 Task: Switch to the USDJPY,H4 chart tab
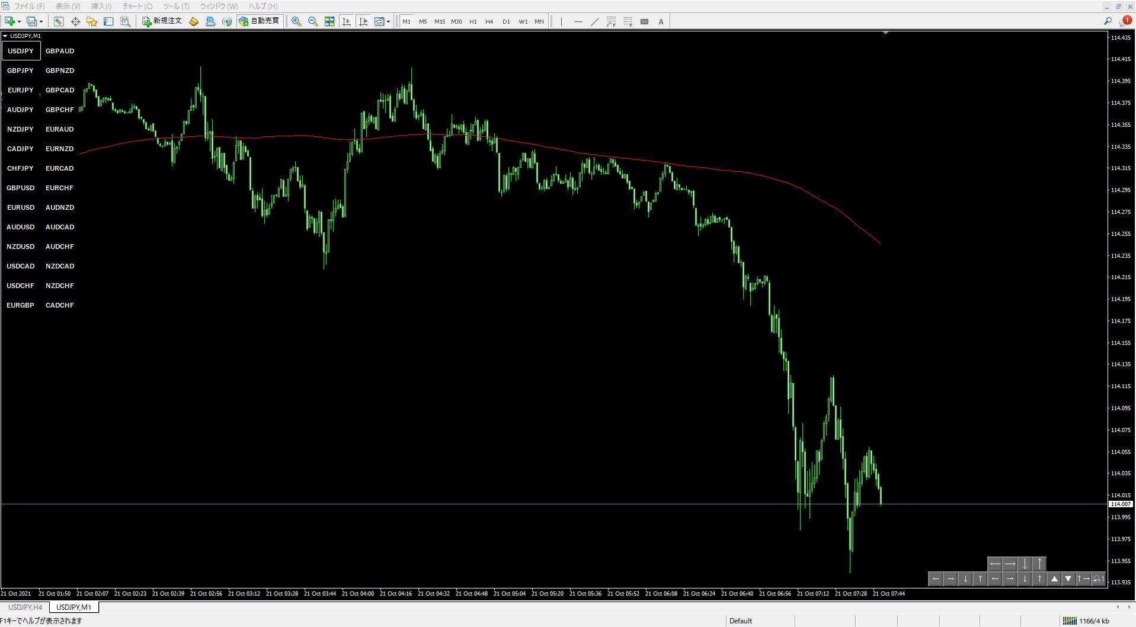(x=25, y=607)
